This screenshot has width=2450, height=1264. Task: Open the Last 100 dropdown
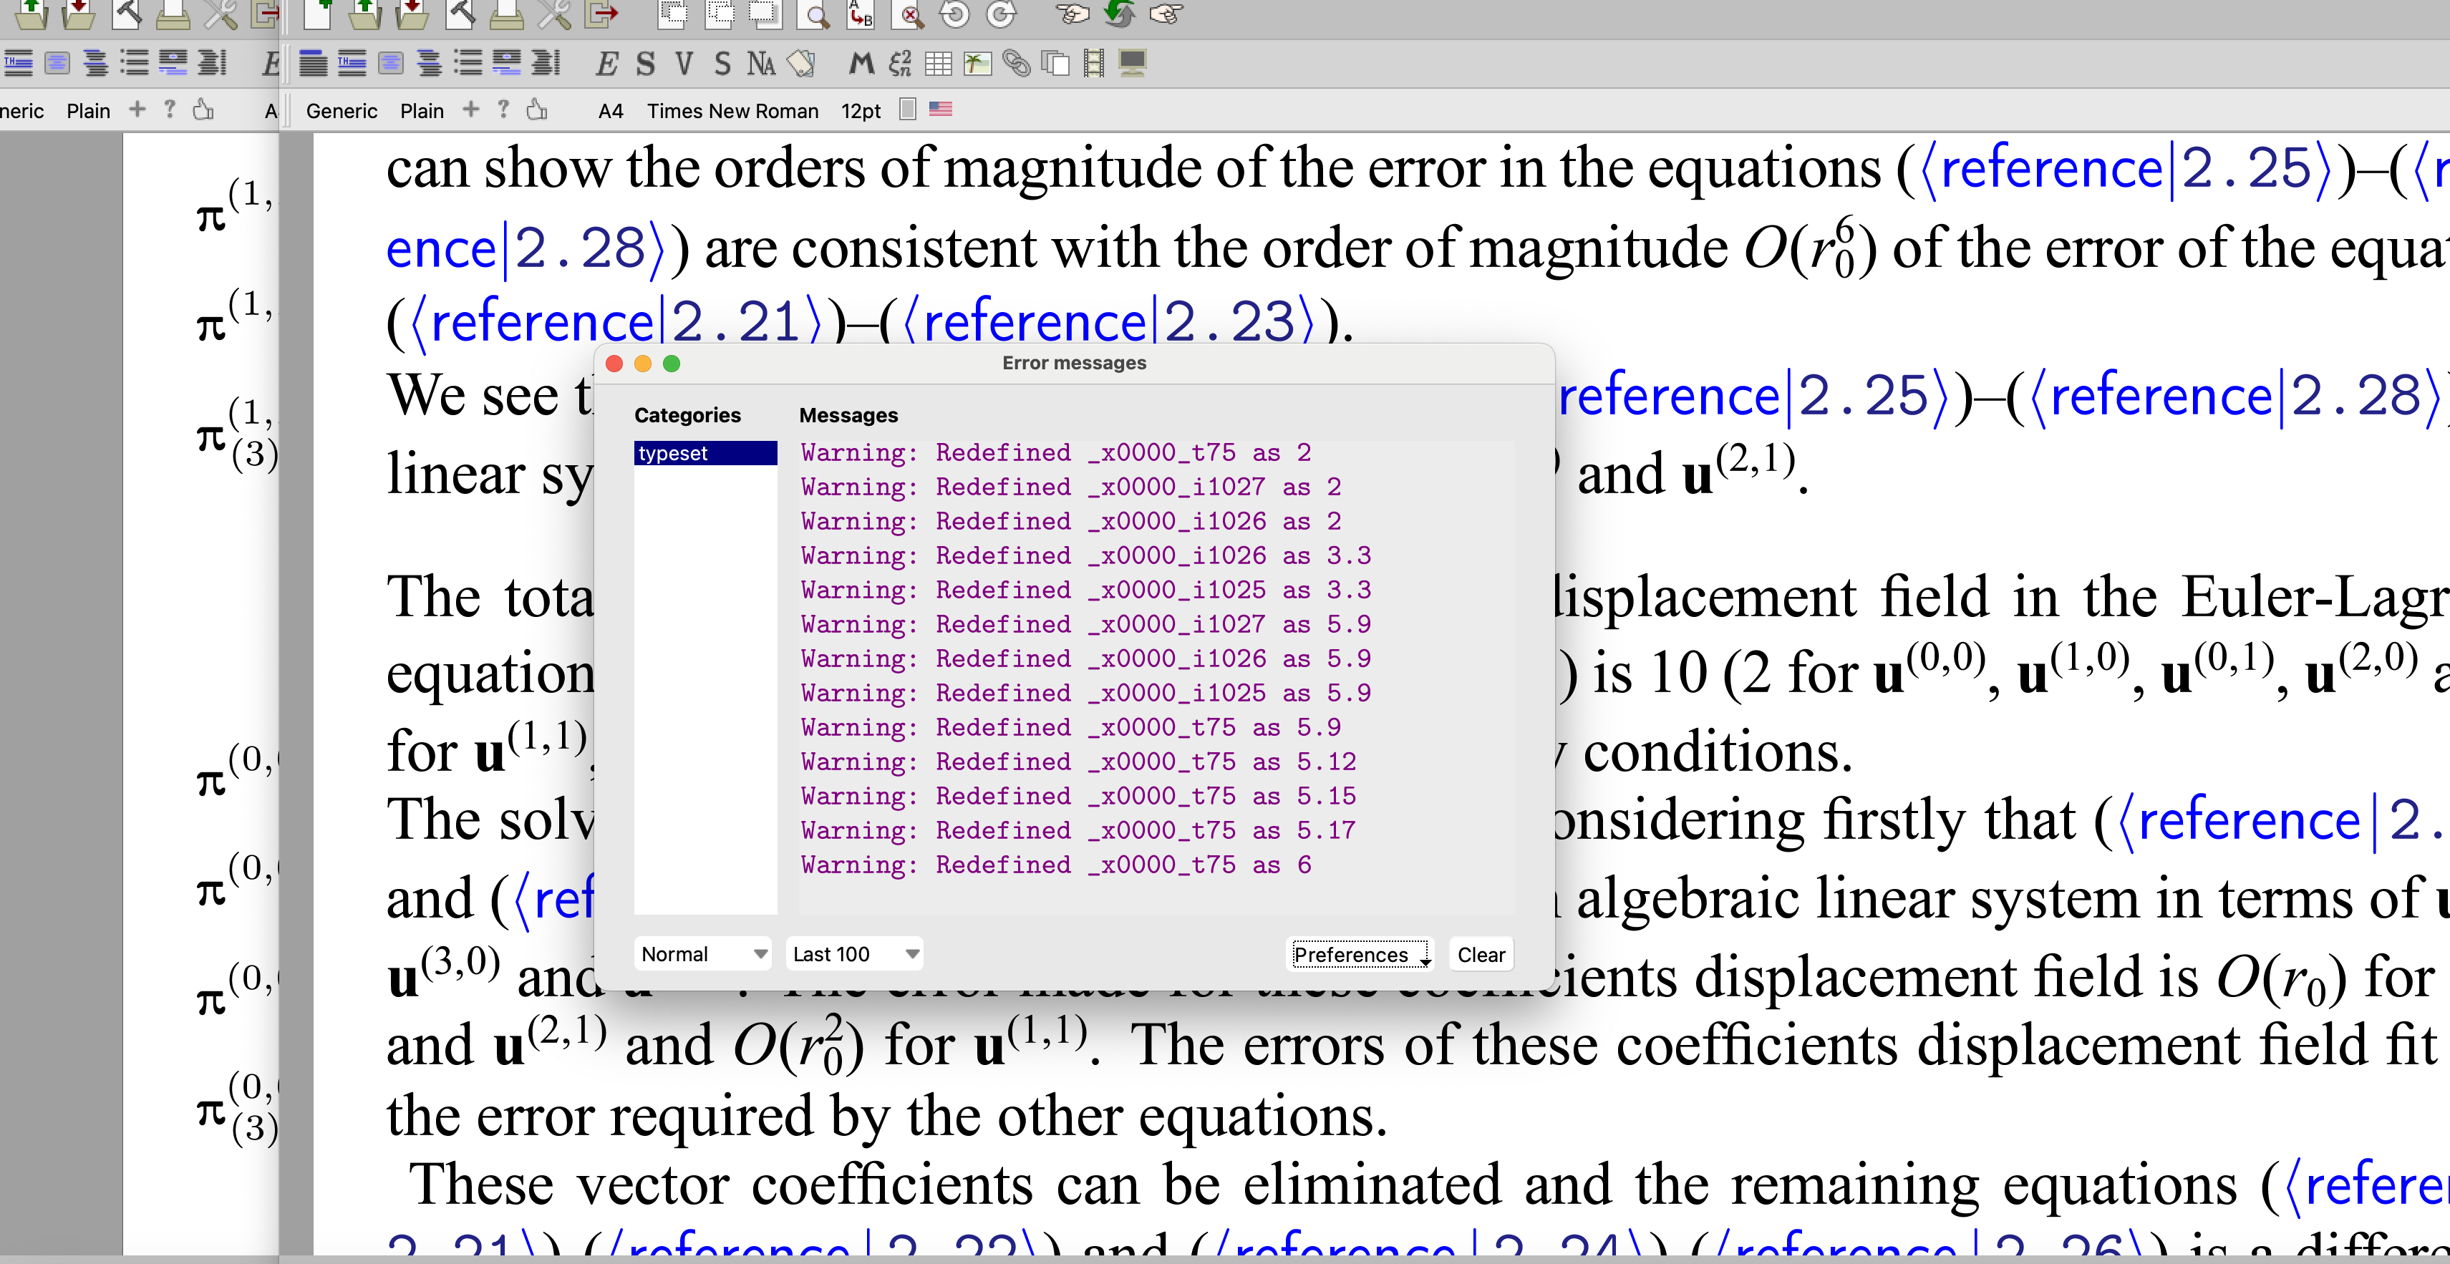click(x=855, y=954)
